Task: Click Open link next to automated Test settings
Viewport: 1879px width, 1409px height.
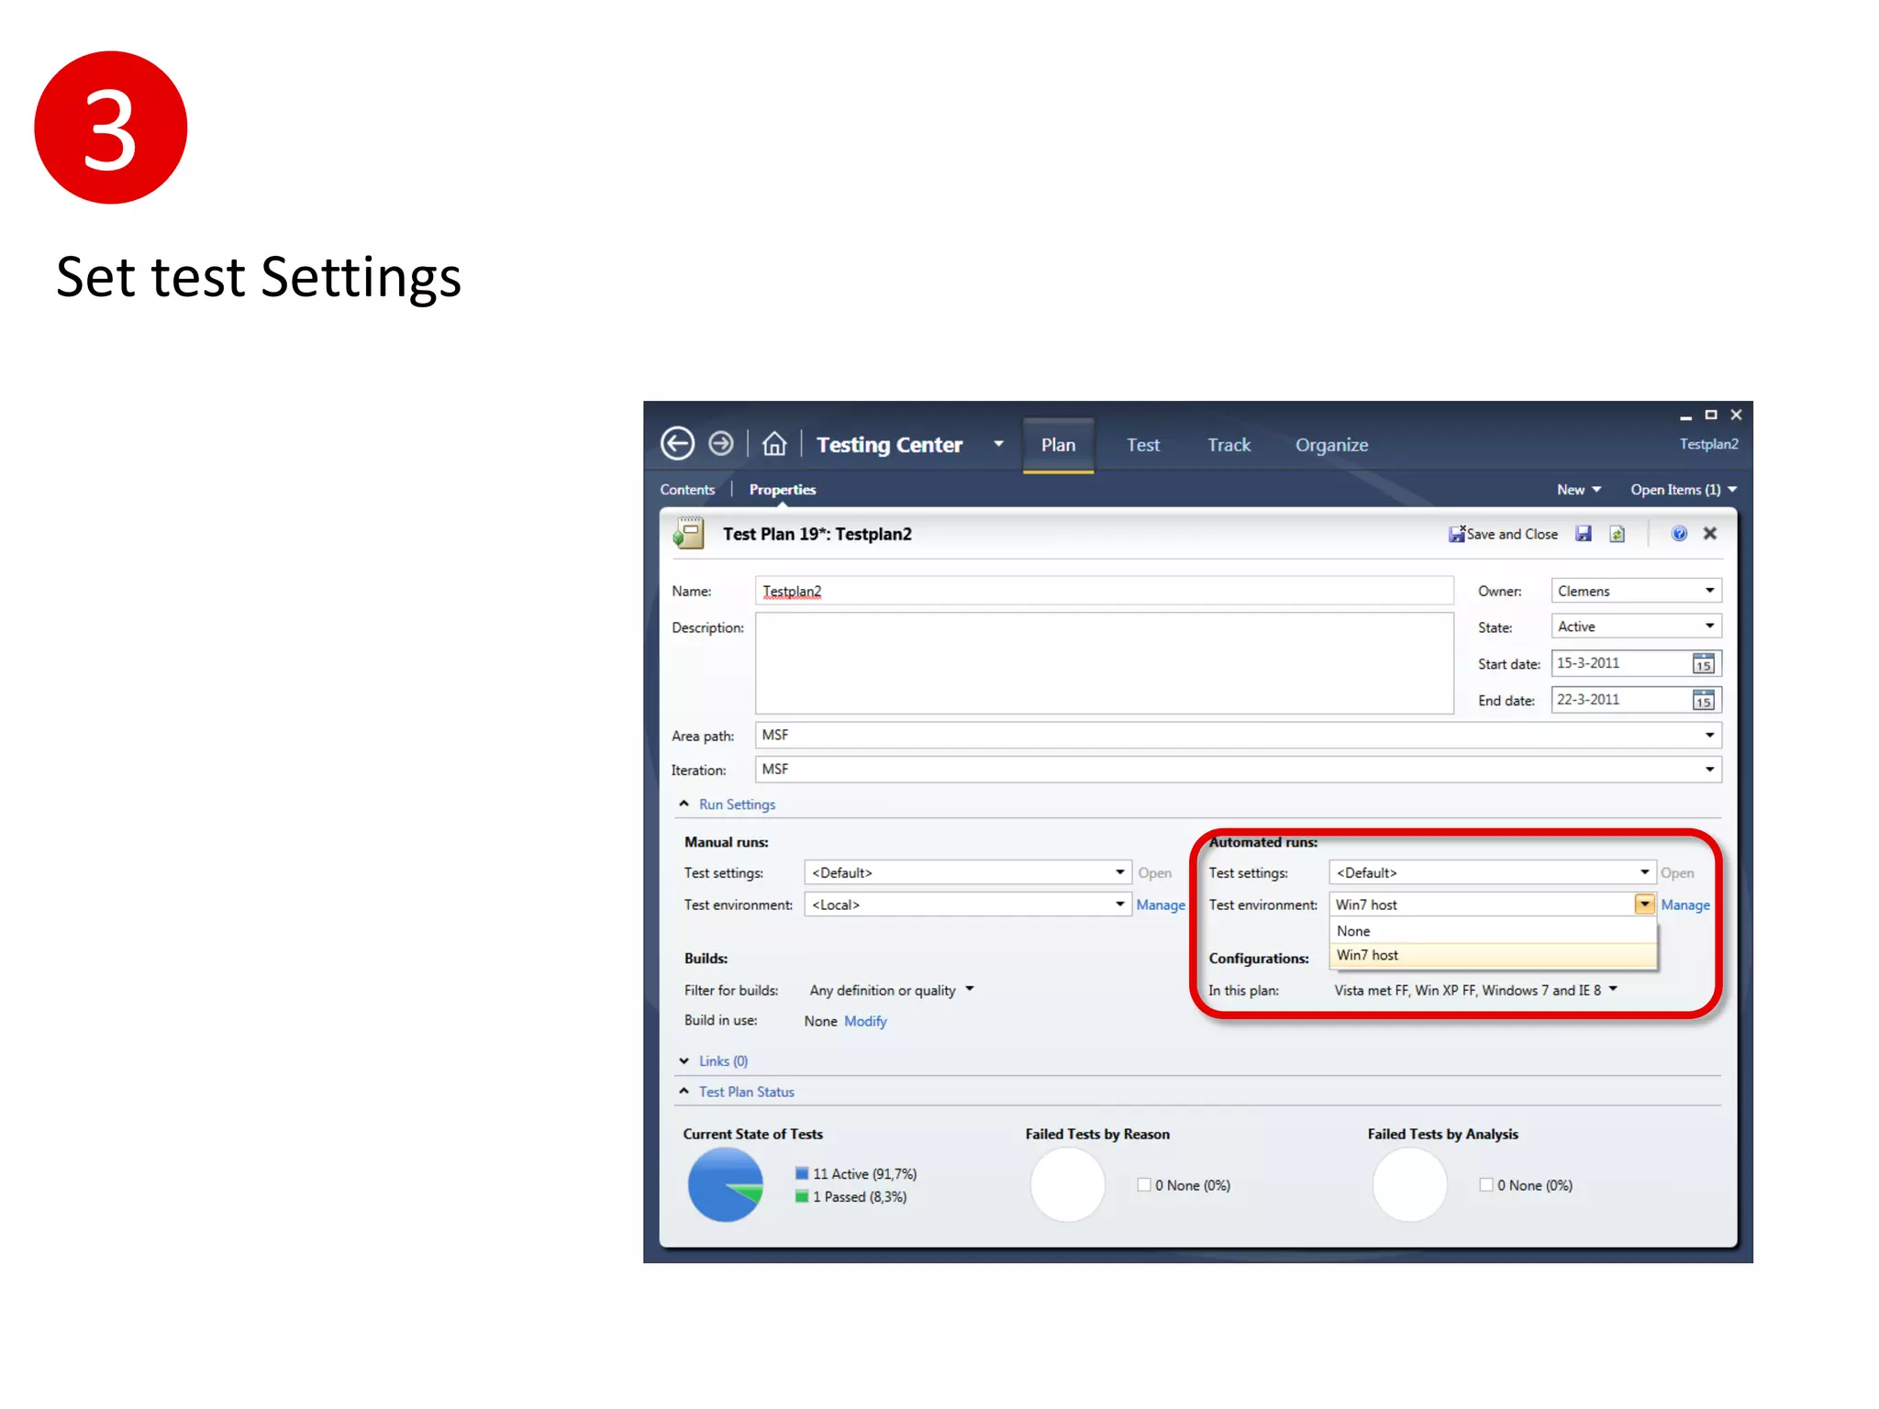Action: point(1677,873)
